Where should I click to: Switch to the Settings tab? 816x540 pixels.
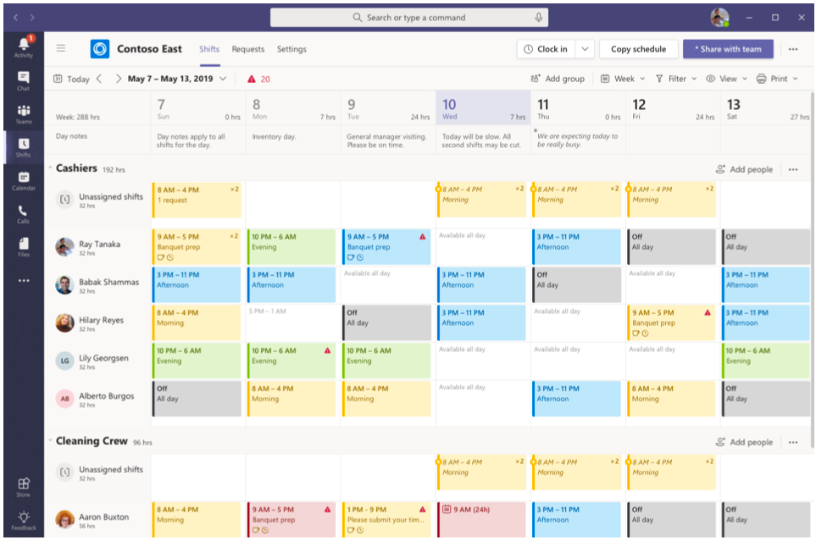291,49
